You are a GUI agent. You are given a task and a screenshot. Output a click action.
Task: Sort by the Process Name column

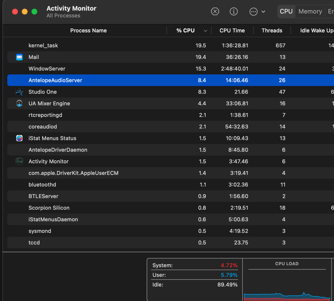point(89,31)
